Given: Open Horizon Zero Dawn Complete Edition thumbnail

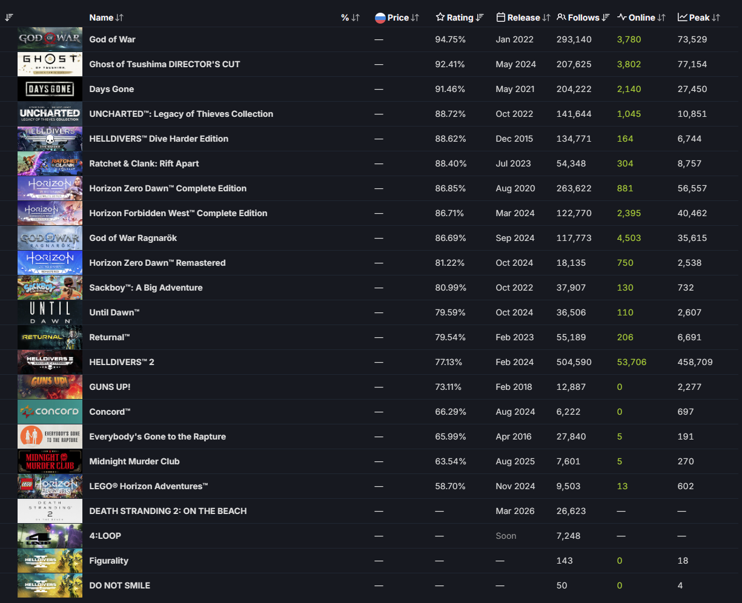Looking at the screenshot, I should (50, 188).
